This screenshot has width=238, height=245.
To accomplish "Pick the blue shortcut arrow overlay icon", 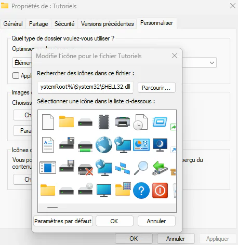I will tap(173, 150).
